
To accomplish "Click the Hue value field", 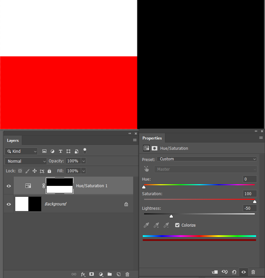I will [250, 179].
